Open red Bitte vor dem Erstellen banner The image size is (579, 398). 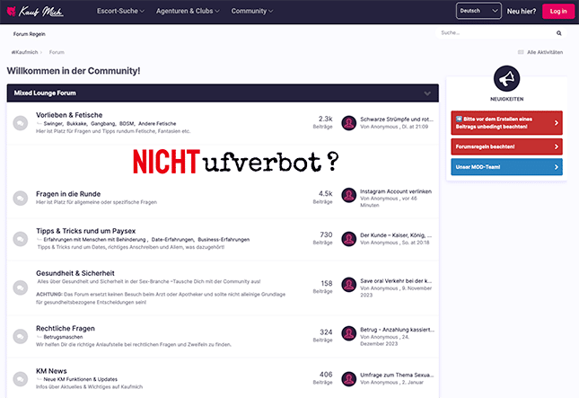coord(506,123)
